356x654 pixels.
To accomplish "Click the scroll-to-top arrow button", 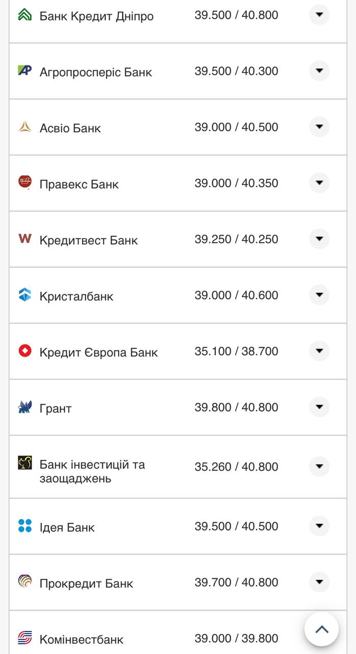I will tap(321, 629).
